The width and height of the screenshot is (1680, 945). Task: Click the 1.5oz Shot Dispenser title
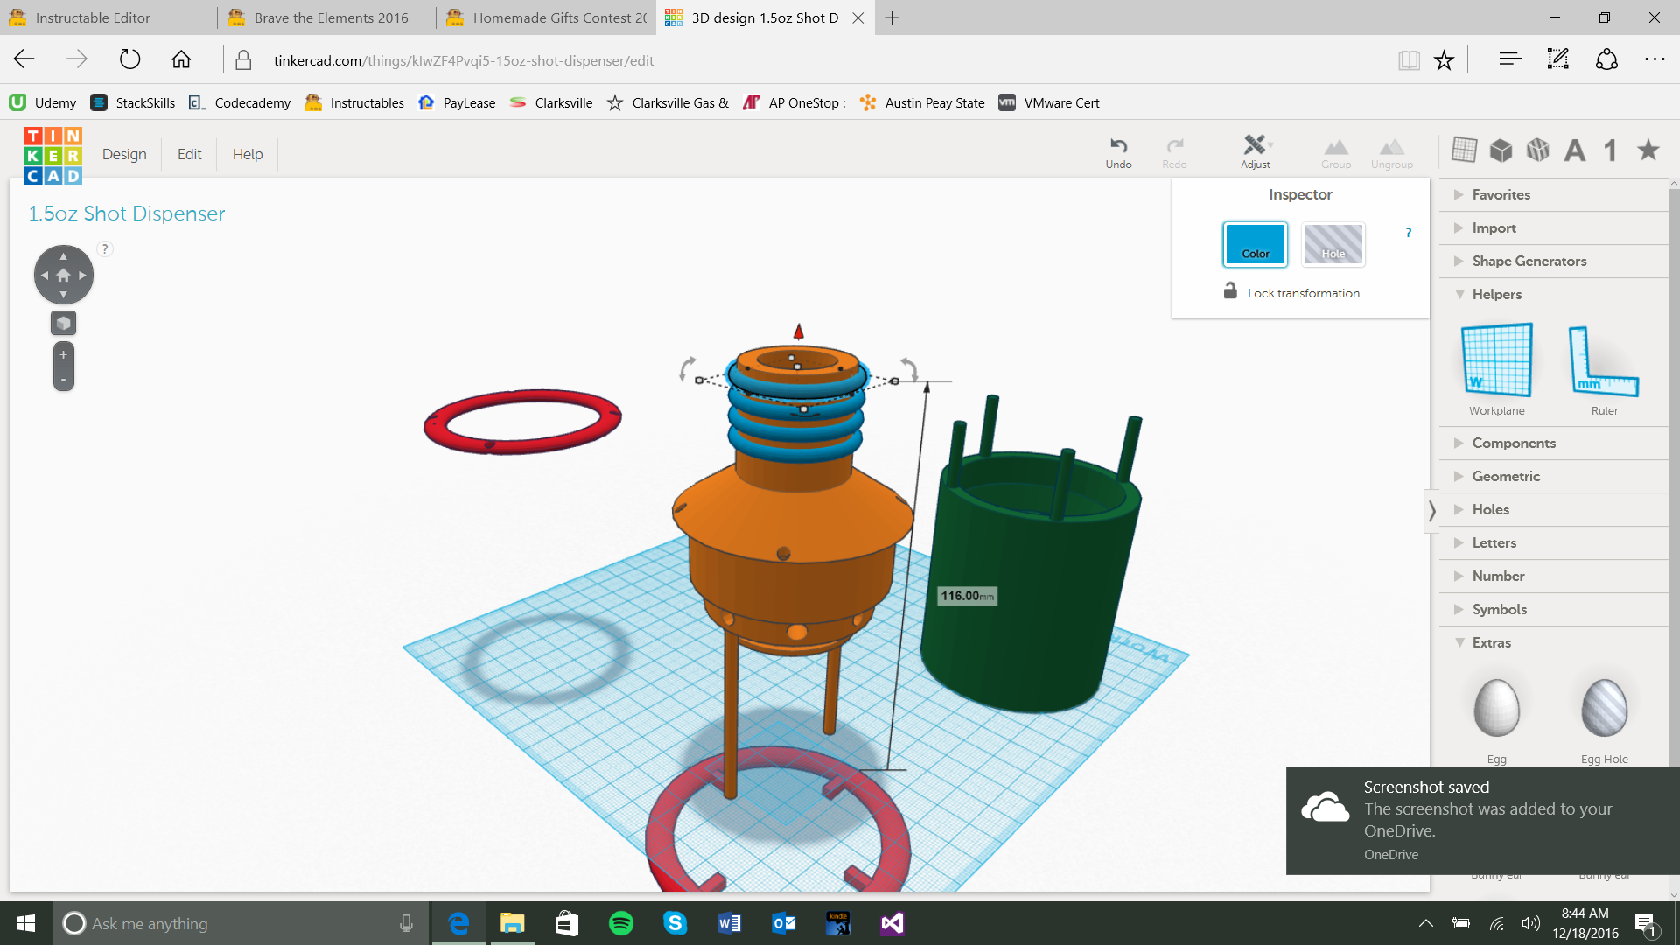pos(127,213)
